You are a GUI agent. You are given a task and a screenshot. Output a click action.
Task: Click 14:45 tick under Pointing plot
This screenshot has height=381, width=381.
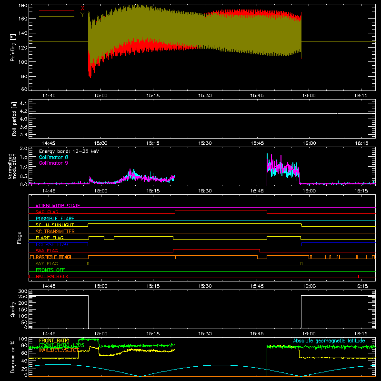(x=49, y=96)
